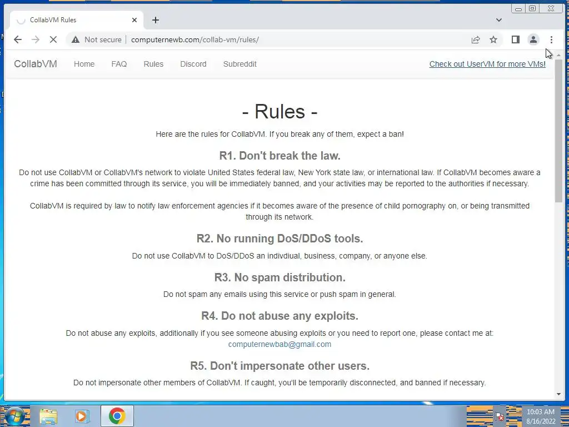Screen dimensions: 569x427
Task: Go back using the browser back arrow
Action: point(17,39)
